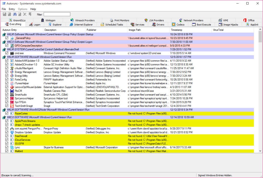The height and width of the screenshot is (178, 263).
Task: Open the Winlogon tab
Action: [48, 20]
